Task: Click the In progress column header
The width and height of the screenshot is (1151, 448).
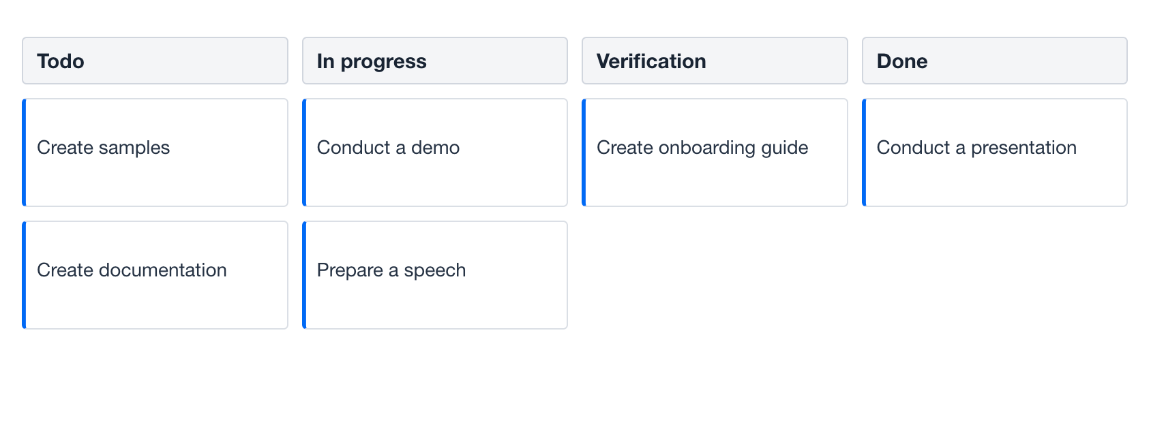Action: tap(435, 61)
